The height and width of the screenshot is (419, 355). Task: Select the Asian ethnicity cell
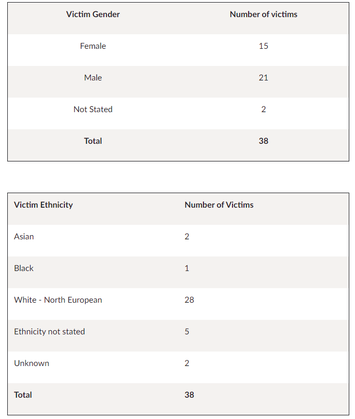(x=24, y=237)
